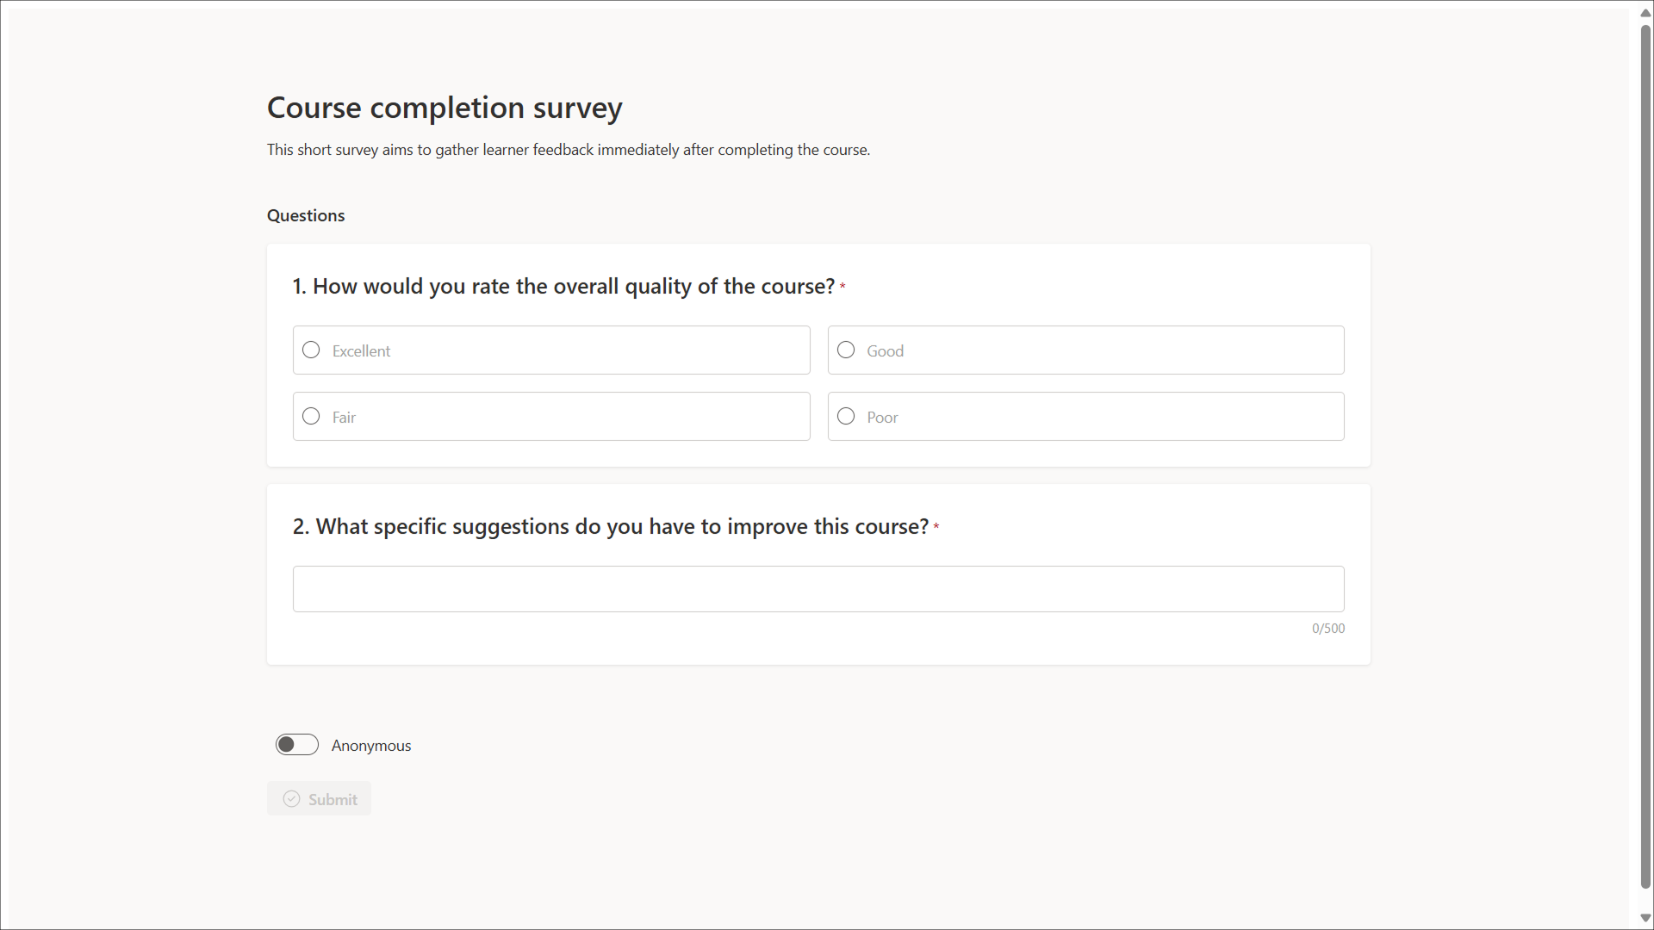Screen dimensions: 1654x930
Task: Click the overall quality question text
Action: click(x=563, y=286)
